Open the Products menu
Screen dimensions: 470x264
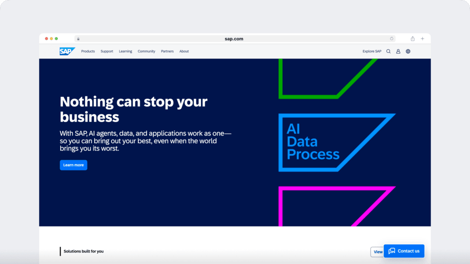[88, 51]
